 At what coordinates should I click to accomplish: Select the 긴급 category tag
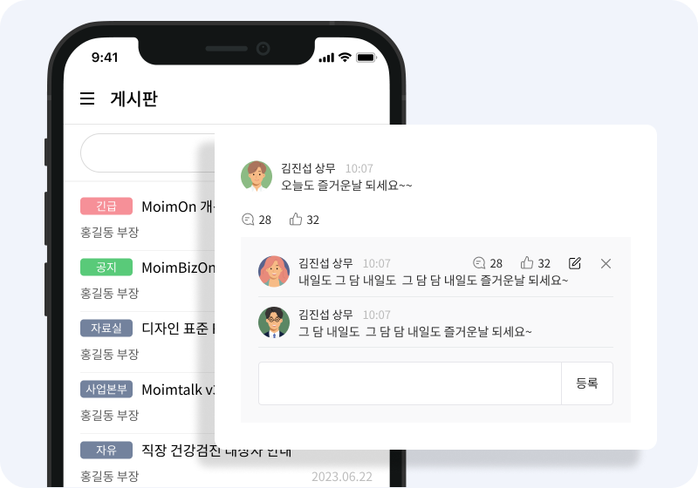pos(106,207)
